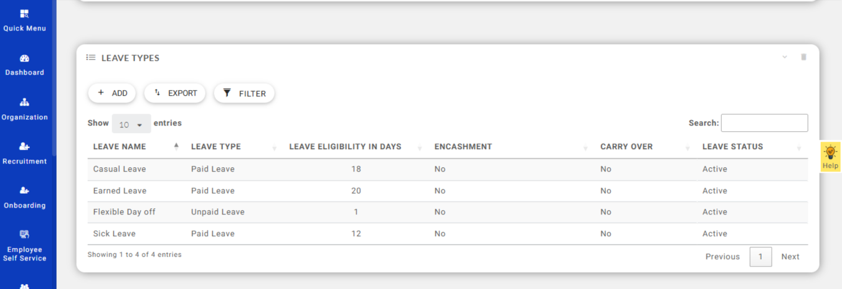This screenshot has height=289, width=842.
Task: Click the Add button
Action: coord(112,93)
